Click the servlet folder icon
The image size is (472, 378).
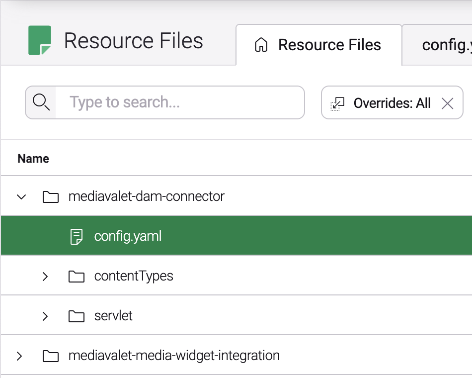coord(77,316)
